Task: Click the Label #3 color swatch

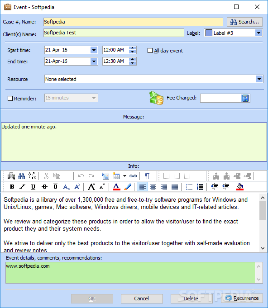Action: pos(209,33)
